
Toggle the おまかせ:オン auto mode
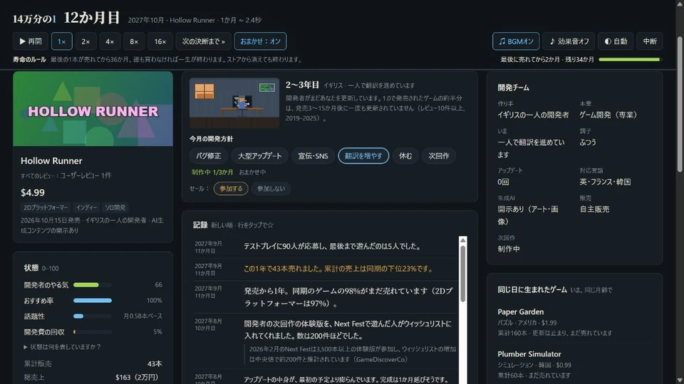(x=261, y=41)
